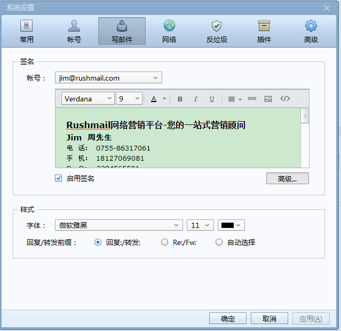This screenshot has width=341, height=331.
Task: Toggle bold formatting in signature editor
Action: [x=180, y=99]
